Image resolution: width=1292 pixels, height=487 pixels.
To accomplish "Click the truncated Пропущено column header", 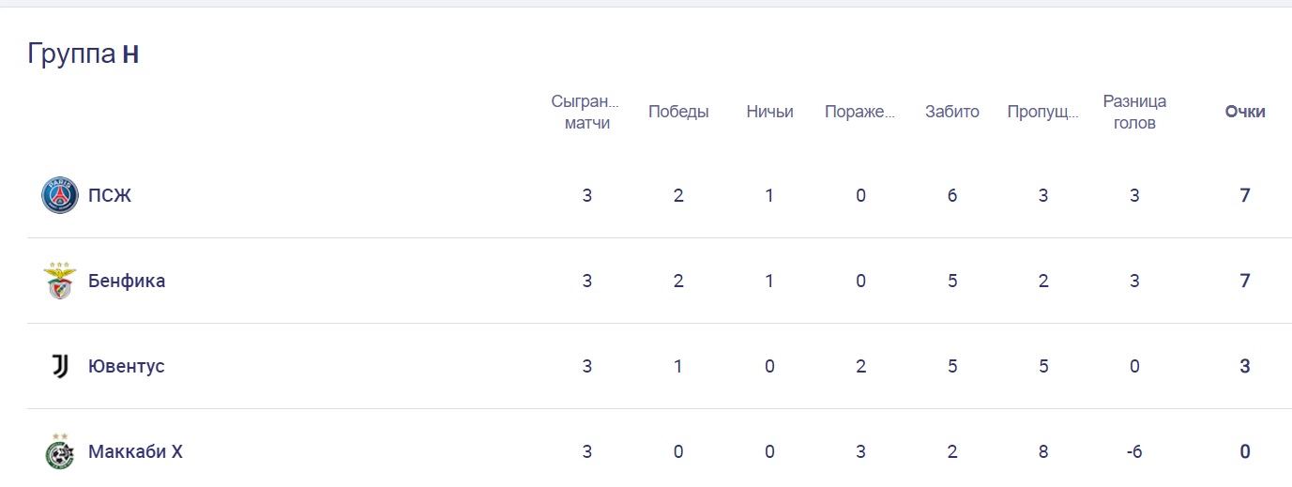I will pyautogui.click(x=1042, y=112).
